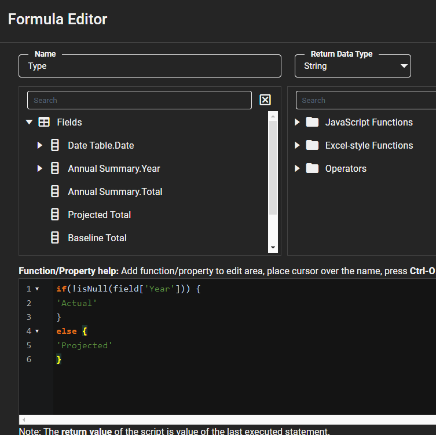Viewport: 436px width, 435px height.
Task: Click the fields list scroll down arrow
Action: point(273,248)
